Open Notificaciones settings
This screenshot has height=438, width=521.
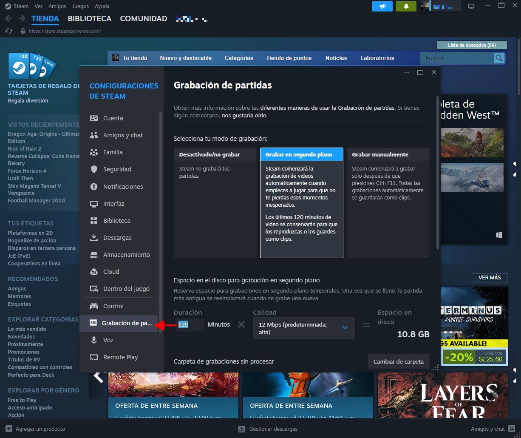[x=123, y=186]
